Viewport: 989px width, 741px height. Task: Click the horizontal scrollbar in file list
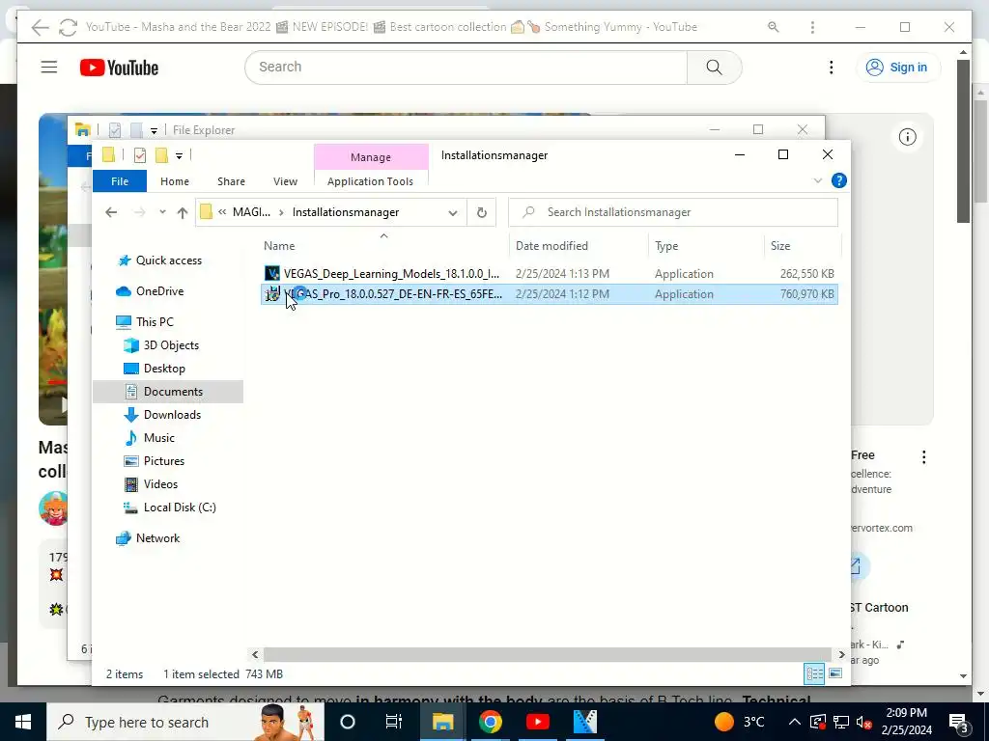pyautogui.click(x=548, y=655)
